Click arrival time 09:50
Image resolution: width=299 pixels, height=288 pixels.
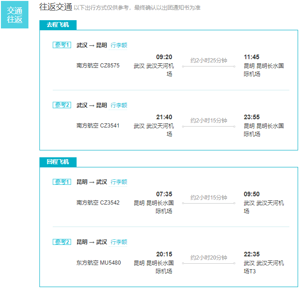click(252, 194)
